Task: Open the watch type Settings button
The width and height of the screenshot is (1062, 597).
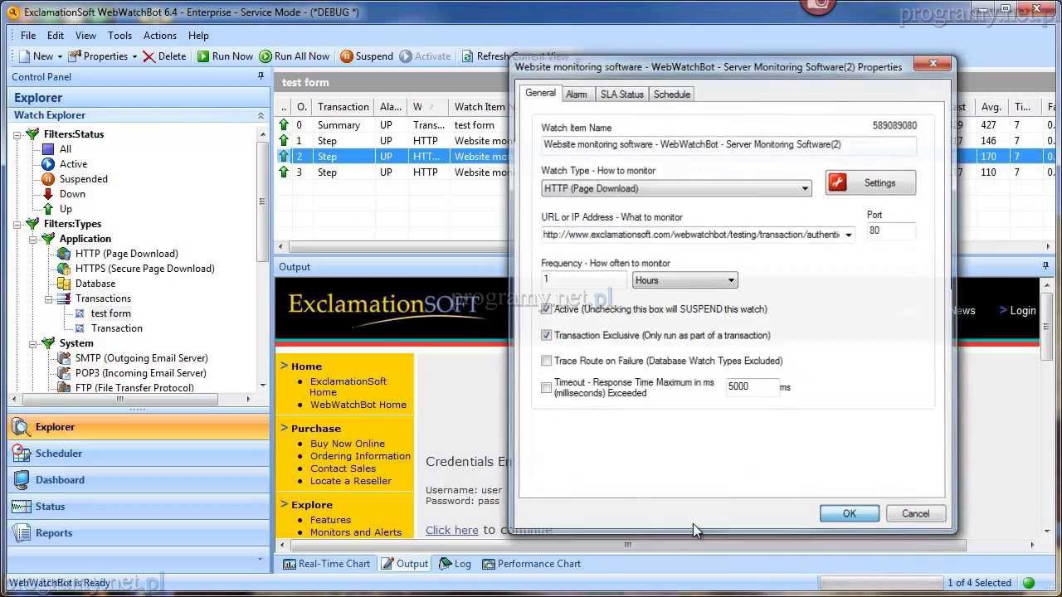Action: 870,183
